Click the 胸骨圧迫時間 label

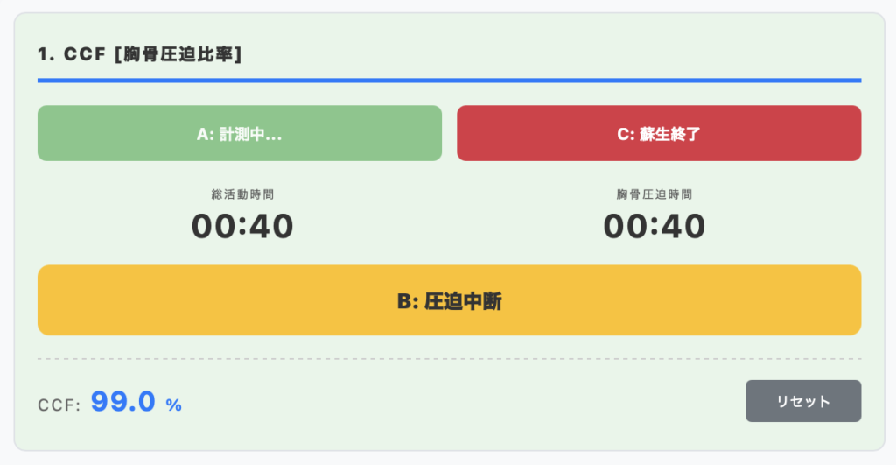[654, 194]
